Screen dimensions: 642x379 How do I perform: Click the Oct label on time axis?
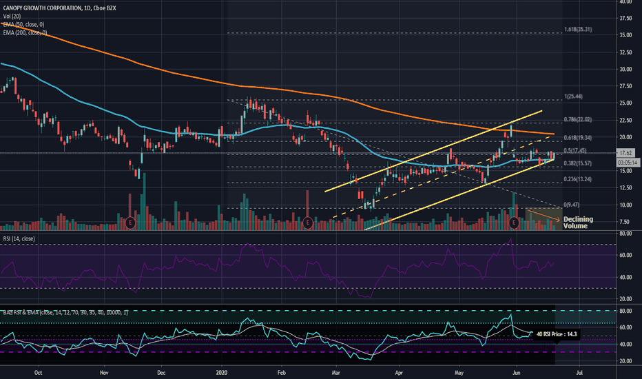38,373
